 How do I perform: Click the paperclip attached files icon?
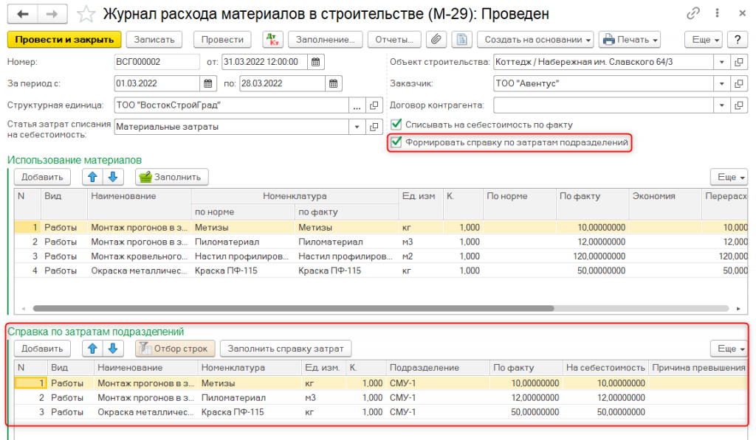click(436, 39)
